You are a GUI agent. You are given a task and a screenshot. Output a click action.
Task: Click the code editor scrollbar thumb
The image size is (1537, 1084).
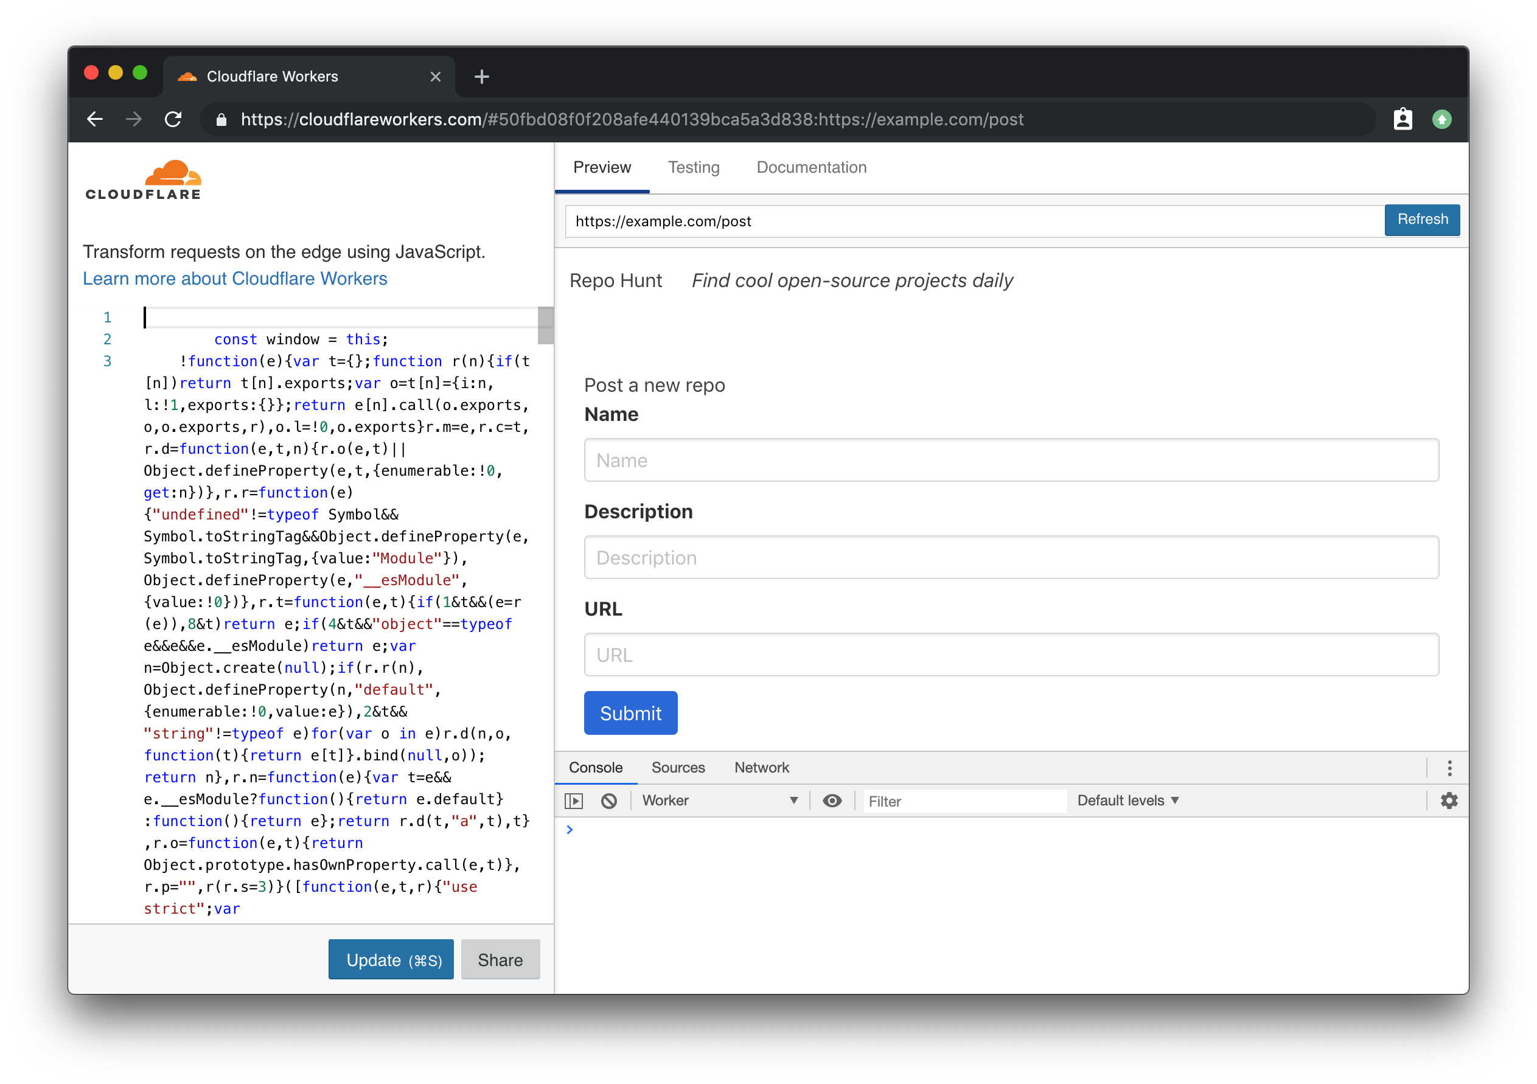click(x=546, y=325)
